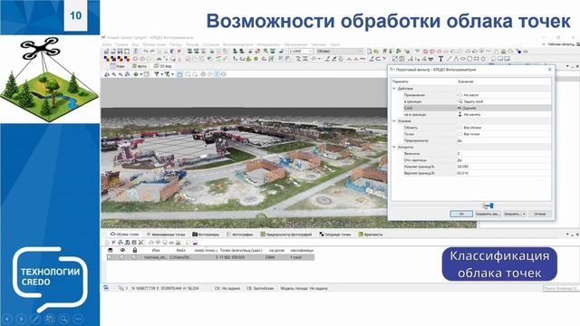Click the red X icon in point cloud panel toolbar
The image size is (580, 326).
[x=113, y=243]
